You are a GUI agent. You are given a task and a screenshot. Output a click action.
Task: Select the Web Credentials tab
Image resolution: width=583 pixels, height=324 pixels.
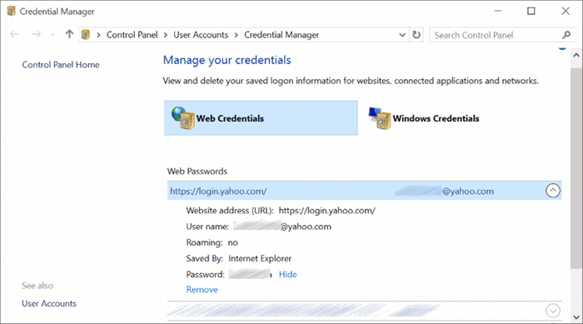tap(261, 118)
